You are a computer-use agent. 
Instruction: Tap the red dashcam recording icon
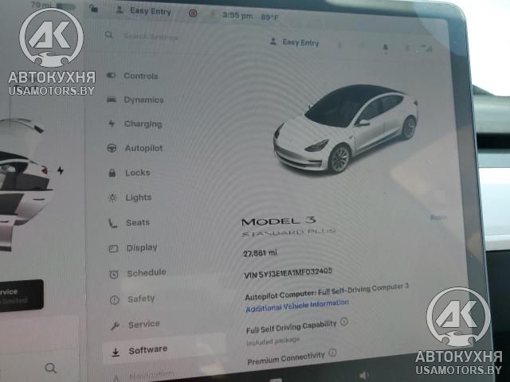193,14
